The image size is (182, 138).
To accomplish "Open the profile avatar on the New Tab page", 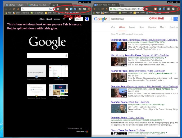I will coord(87,19).
